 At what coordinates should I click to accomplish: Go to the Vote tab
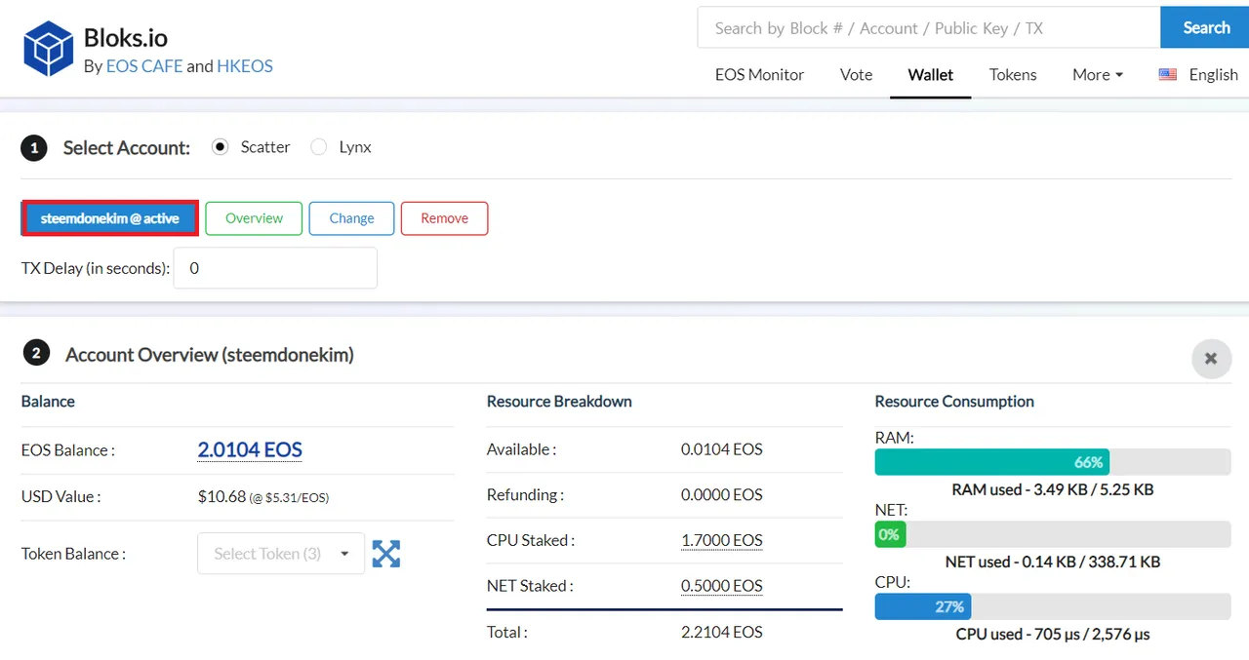coord(856,74)
